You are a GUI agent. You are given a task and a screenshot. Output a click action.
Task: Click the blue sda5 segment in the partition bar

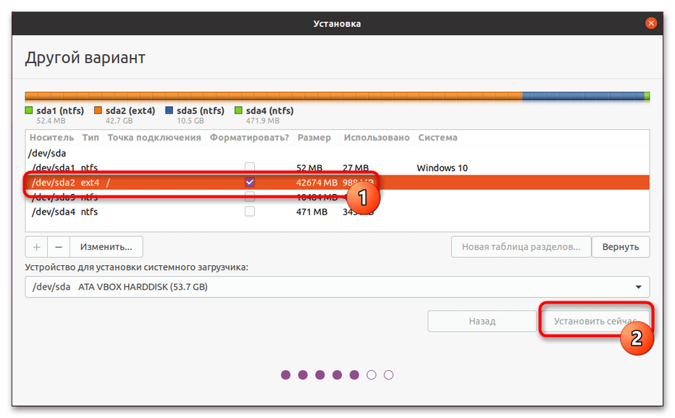coord(582,96)
